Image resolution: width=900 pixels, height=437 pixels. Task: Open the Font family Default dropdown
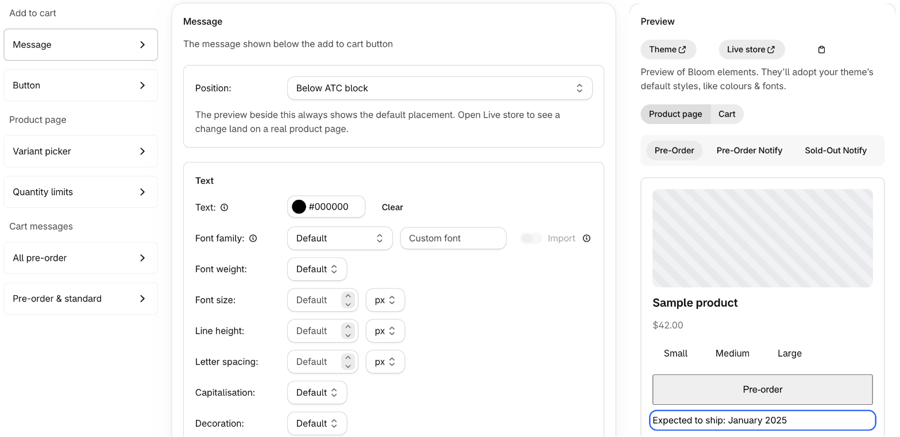339,238
